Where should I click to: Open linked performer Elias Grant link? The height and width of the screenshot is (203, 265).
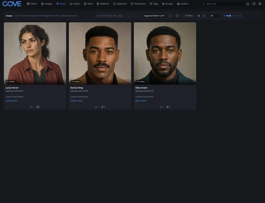pos(141,101)
